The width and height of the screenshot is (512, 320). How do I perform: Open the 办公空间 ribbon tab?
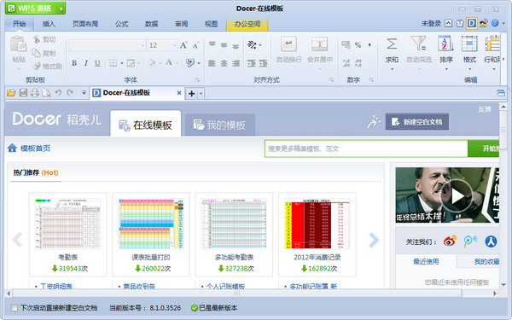[x=247, y=24]
